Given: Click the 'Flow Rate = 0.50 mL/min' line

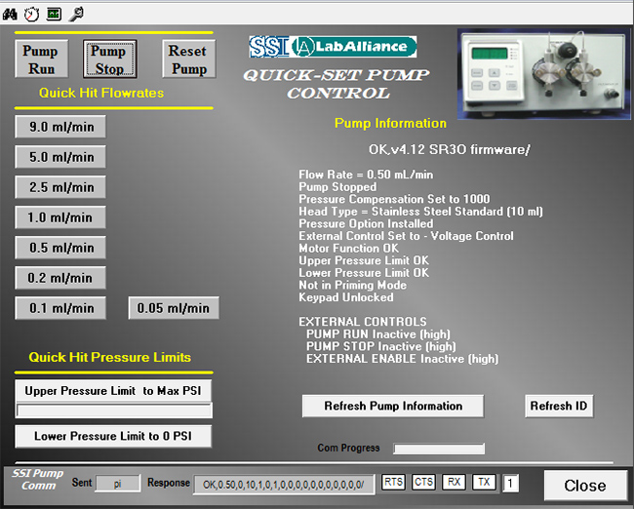Looking at the screenshot, I should 366,175.
